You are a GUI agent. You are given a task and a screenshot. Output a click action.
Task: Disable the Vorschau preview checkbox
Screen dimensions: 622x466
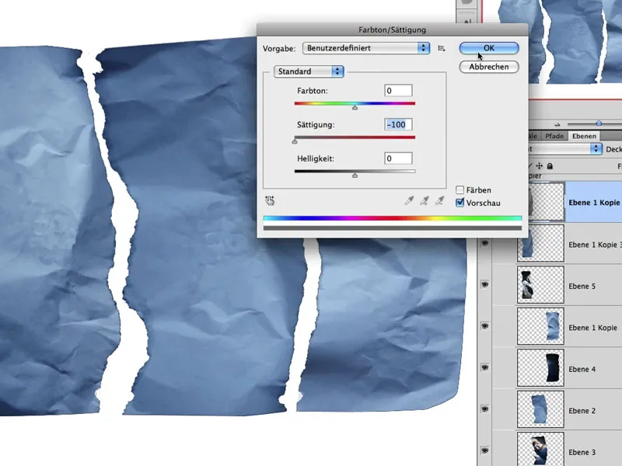tap(460, 203)
